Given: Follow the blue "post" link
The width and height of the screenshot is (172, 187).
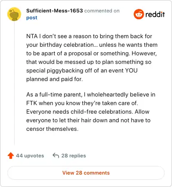Looking at the screenshot, I should (x=32, y=18).
